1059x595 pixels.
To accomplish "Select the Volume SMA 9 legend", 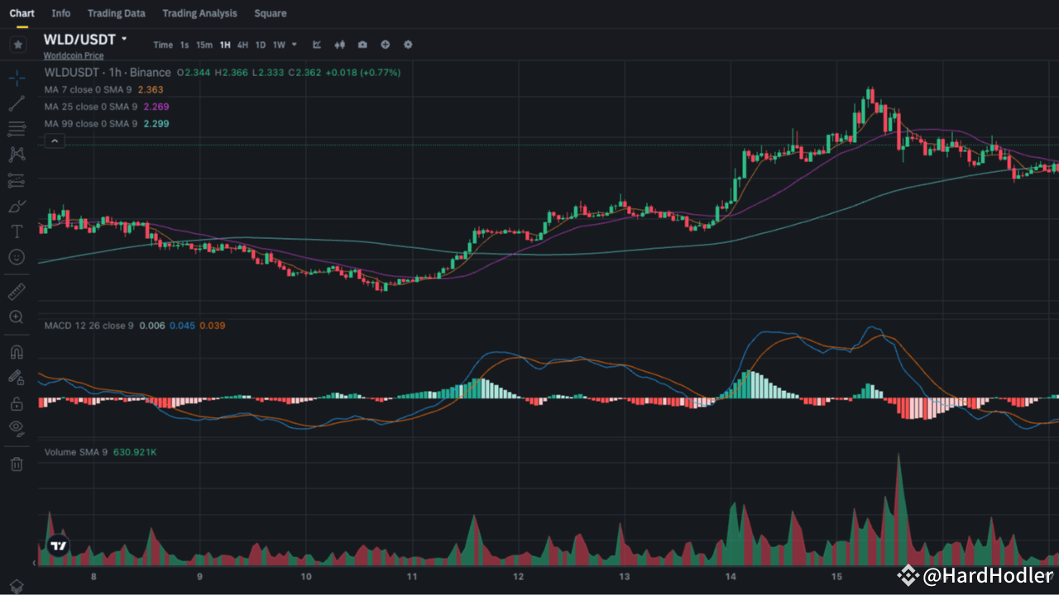I will tap(76, 452).
